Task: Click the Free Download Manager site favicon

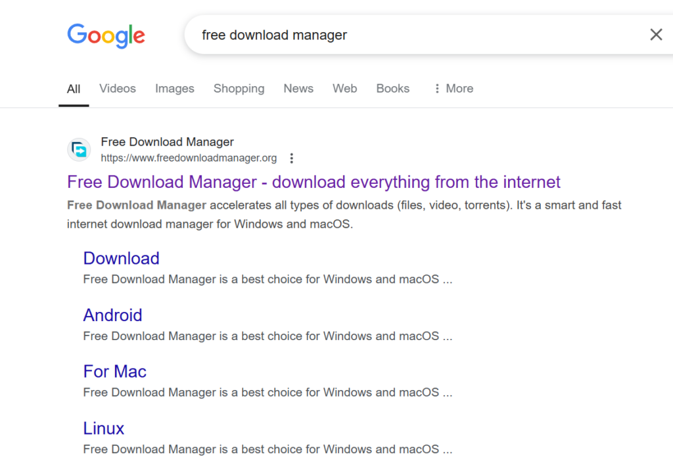Action: (80, 150)
